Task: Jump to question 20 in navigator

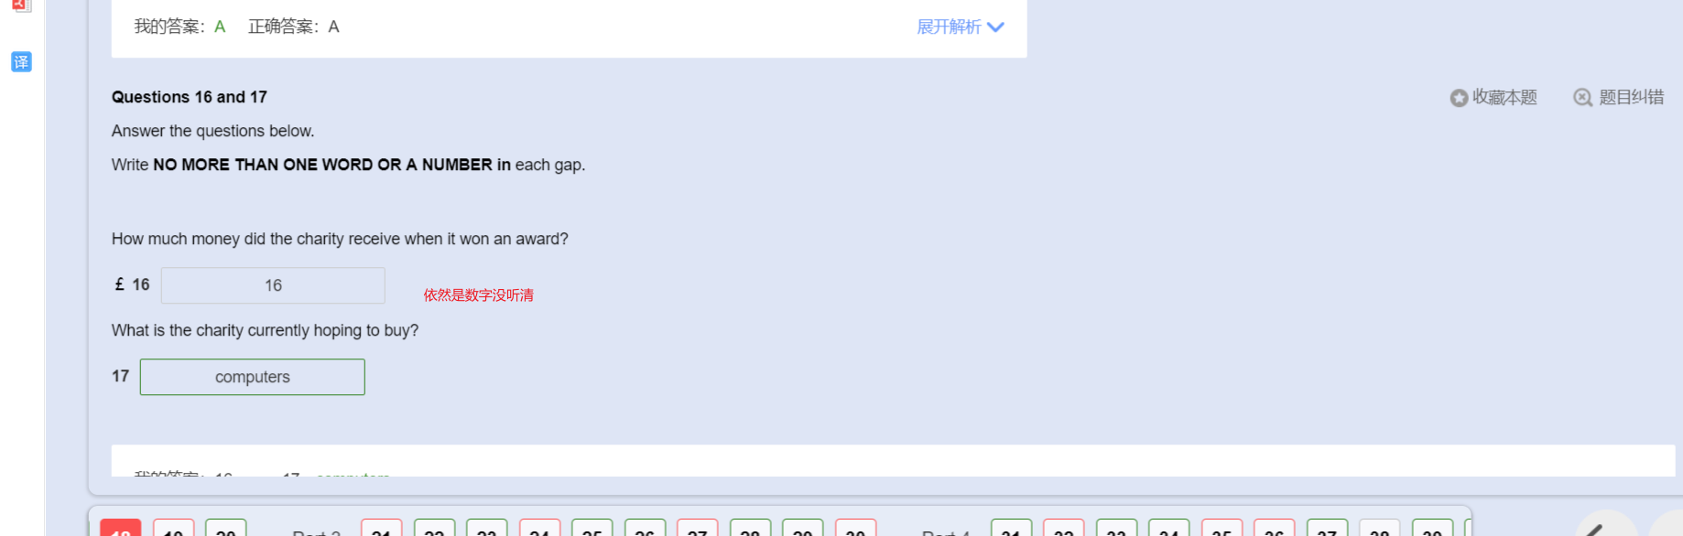Action: pos(226,528)
